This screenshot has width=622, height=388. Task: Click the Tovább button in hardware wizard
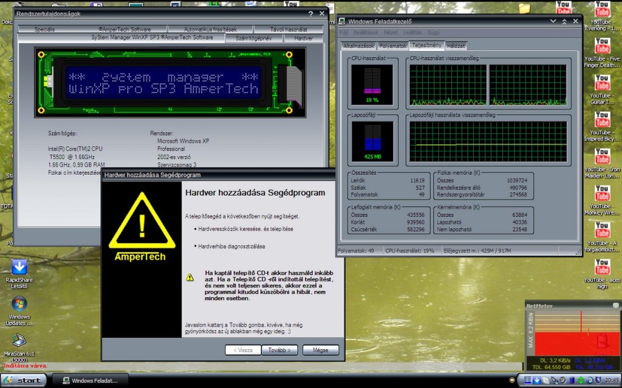(x=279, y=350)
